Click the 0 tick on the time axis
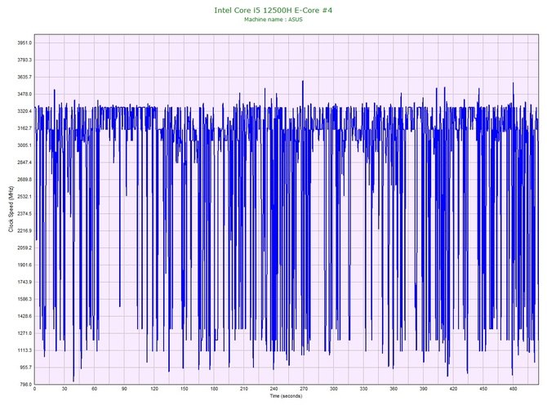The image size is (547, 410). (x=34, y=389)
